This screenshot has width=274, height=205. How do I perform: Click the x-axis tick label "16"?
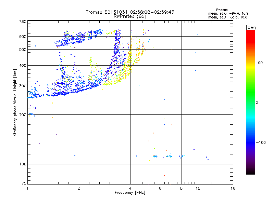pyautogui.click(x=233, y=188)
